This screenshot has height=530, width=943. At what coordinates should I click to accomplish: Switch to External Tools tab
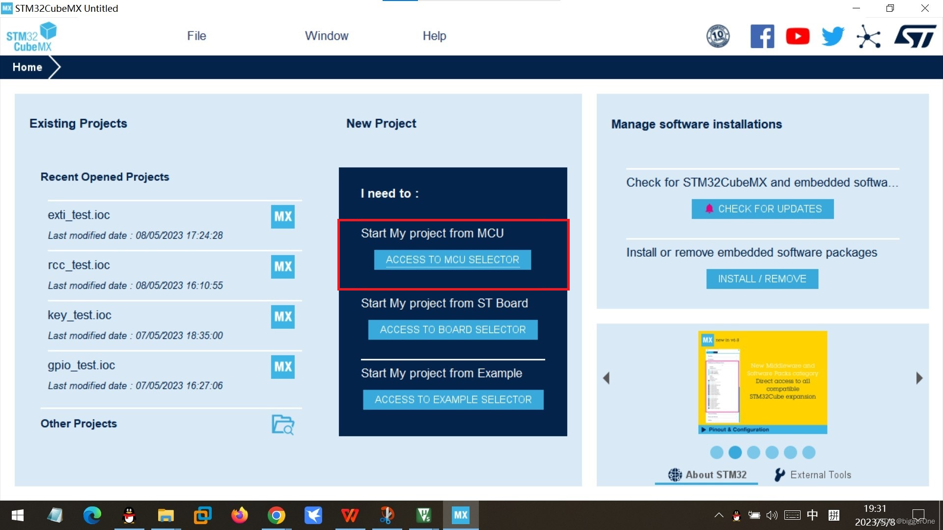click(813, 475)
